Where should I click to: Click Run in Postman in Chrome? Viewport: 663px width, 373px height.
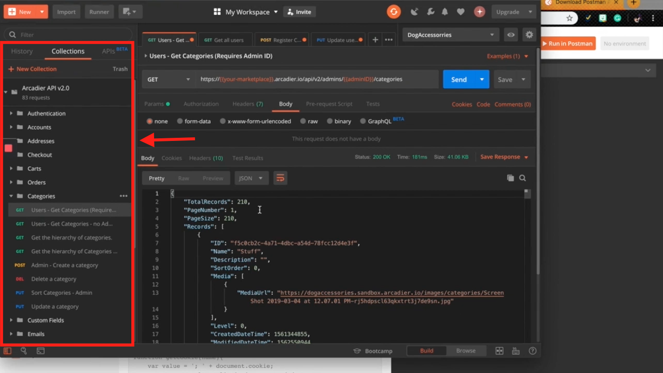pos(568,44)
